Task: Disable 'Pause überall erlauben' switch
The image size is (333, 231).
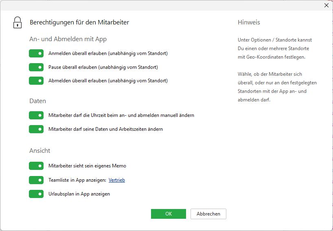Action: [x=36, y=67]
